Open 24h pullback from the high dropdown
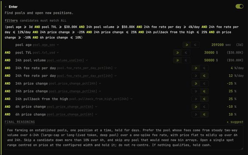Viewport: 248px width, 155px height. [131, 99]
